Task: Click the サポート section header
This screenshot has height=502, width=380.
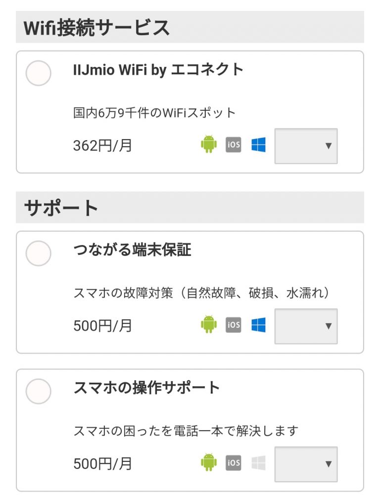Action: [x=61, y=208]
